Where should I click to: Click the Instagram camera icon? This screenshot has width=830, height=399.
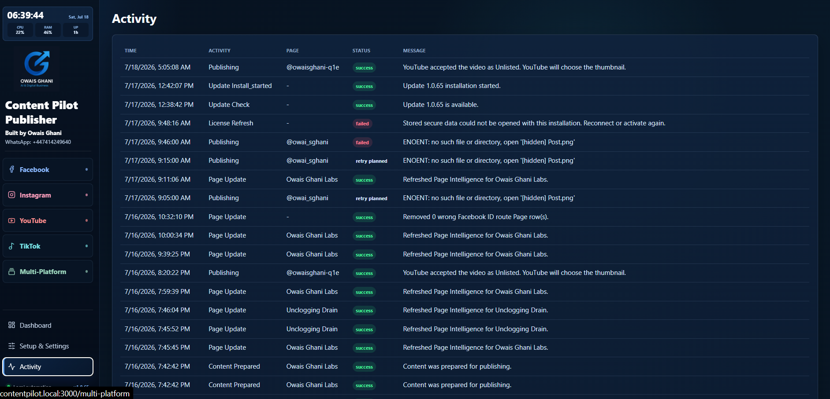tap(12, 195)
